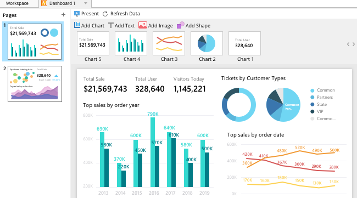Open the Dashboard 1 tab dropdown arrow
The height and width of the screenshot is (198, 357).
coord(86,3)
